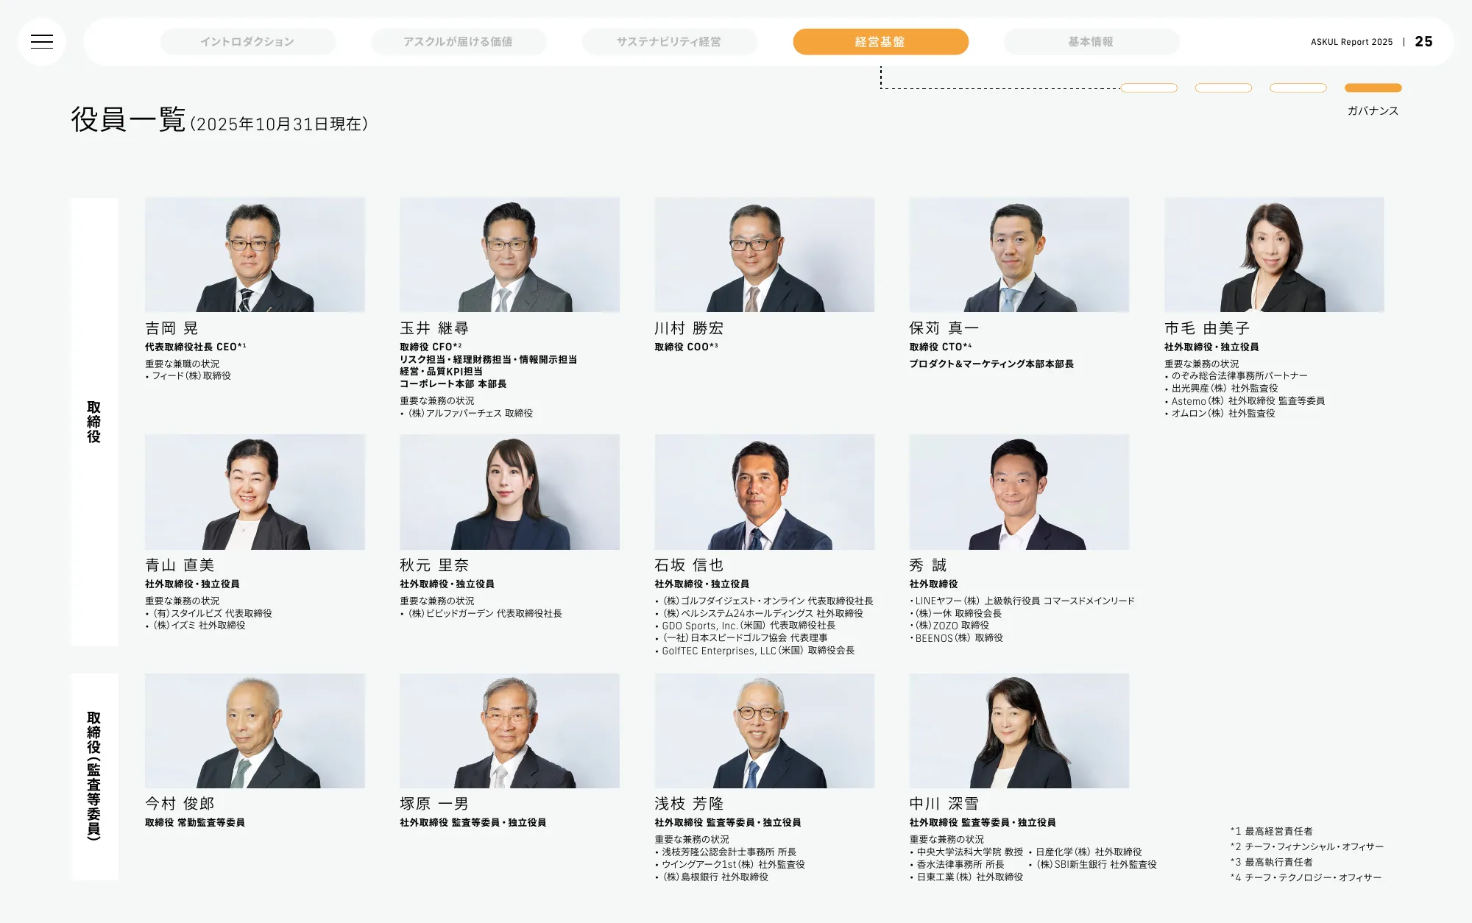Click the first empty sub-section pill
This screenshot has width=1472, height=923.
click(1149, 88)
